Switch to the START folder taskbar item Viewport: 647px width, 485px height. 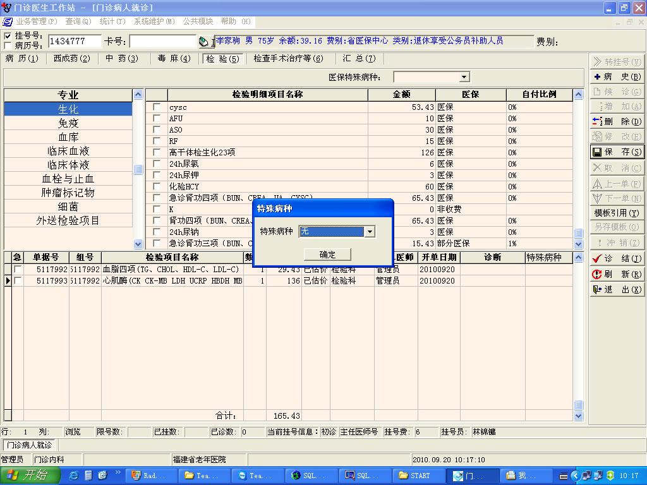tap(418, 476)
